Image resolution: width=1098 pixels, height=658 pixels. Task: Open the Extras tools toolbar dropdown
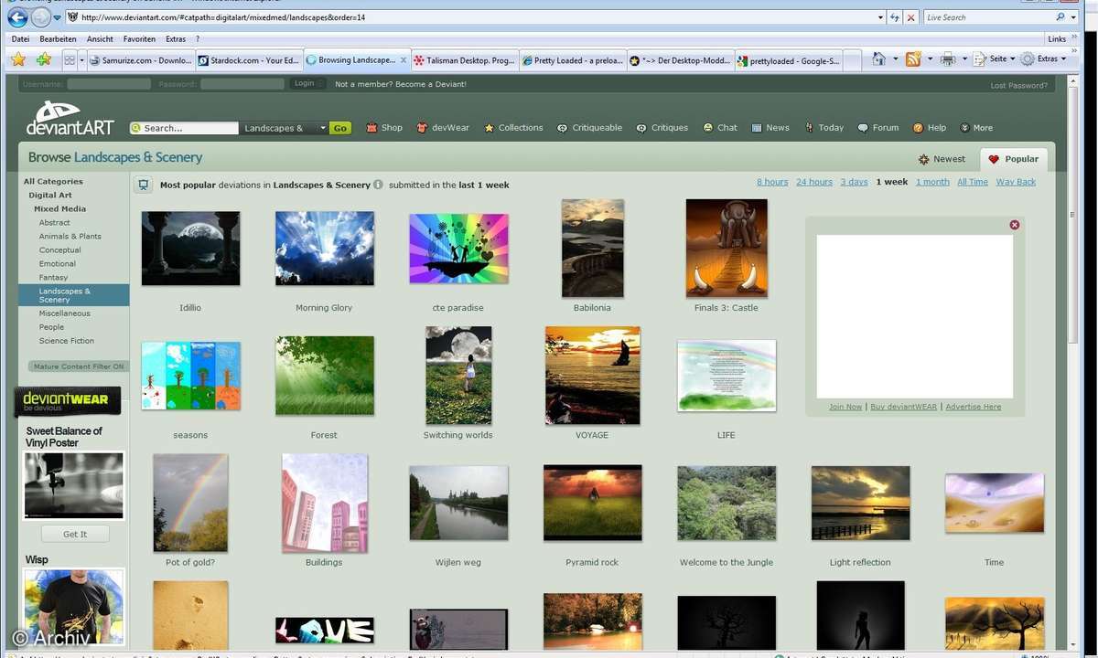pyautogui.click(x=1043, y=59)
